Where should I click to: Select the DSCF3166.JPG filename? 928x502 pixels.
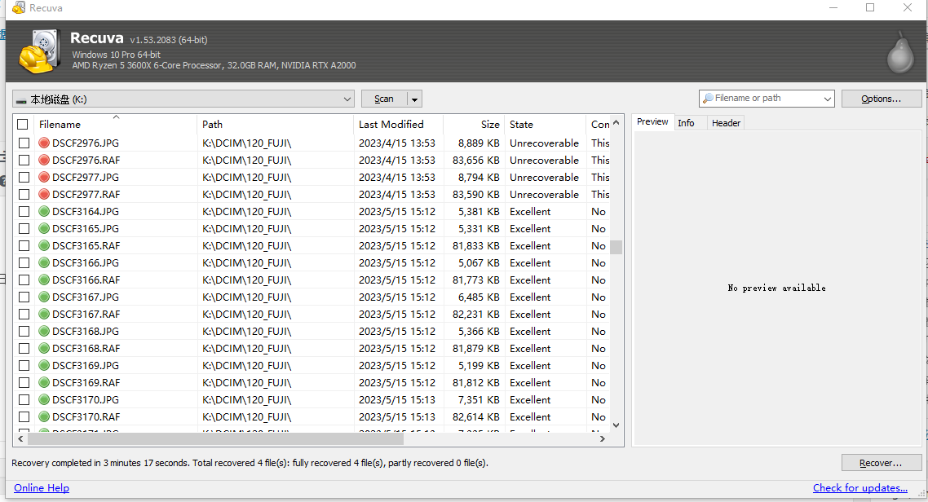(x=86, y=262)
